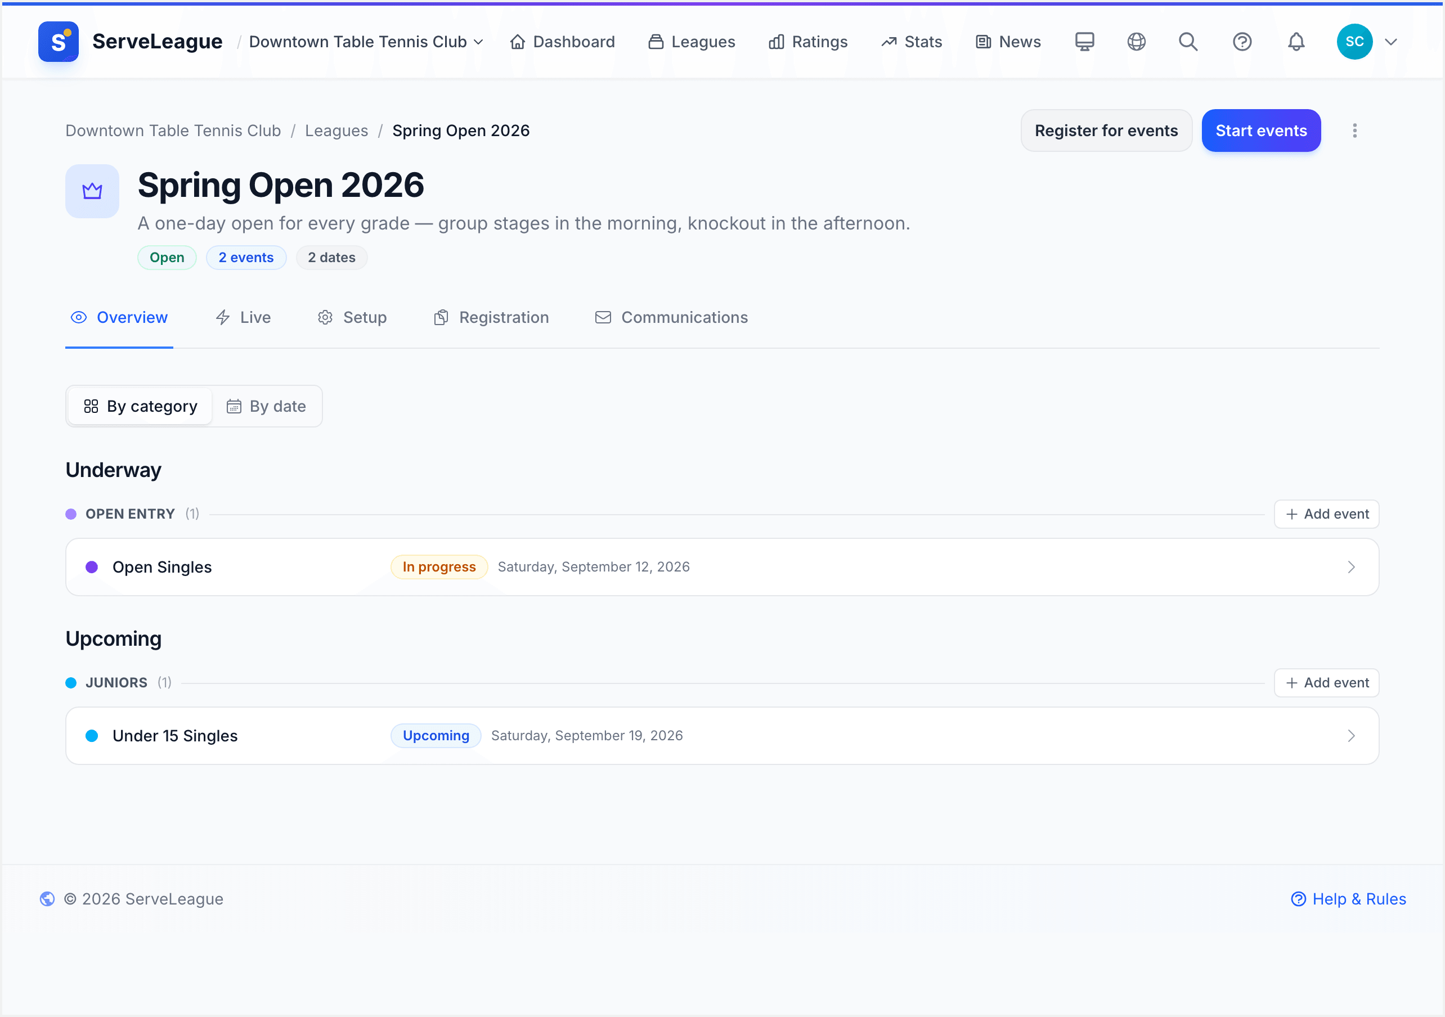Viewport: 1445px width, 1017px height.
Task: Click the ServeLeague logo icon
Action: [58, 42]
